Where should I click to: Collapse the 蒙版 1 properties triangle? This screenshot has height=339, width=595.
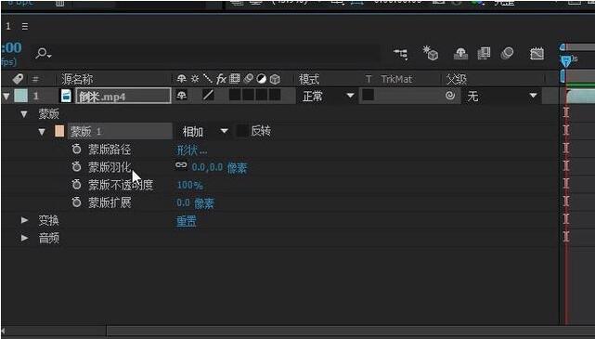tap(42, 132)
